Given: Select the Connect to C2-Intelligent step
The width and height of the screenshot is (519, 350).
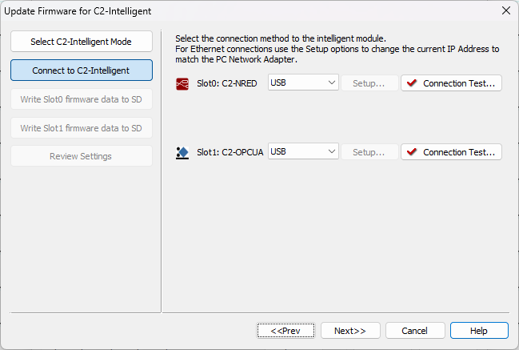Looking at the screenshot, I should tap(81, 70).
